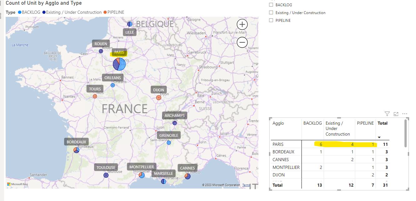Click the Total row label
This screenshot has height=201, width=416.
click(x=277, y=185)
